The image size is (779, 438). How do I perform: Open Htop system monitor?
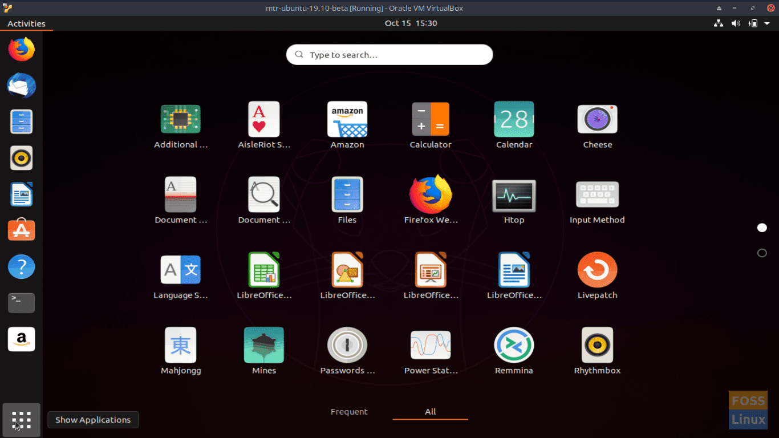514,195
